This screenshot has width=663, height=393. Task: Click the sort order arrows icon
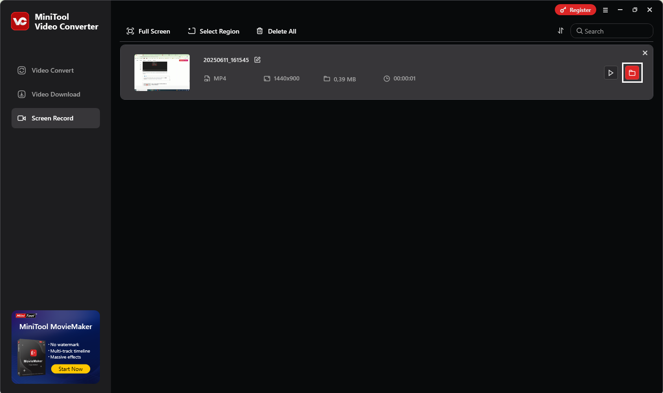pos(561,31)
